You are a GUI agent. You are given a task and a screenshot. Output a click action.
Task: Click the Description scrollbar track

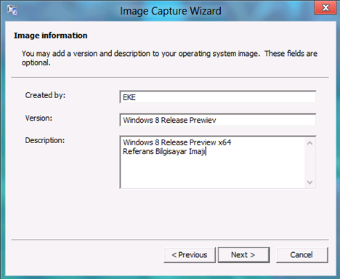tap(309, 163)
